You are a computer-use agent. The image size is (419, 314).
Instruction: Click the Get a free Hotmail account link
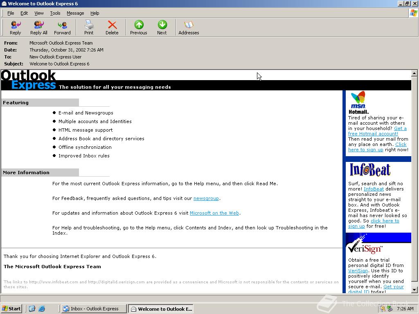[373, 134]
